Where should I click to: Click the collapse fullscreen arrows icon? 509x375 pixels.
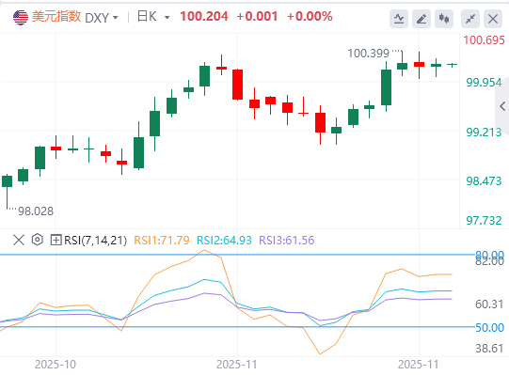(x=470, y=19)
